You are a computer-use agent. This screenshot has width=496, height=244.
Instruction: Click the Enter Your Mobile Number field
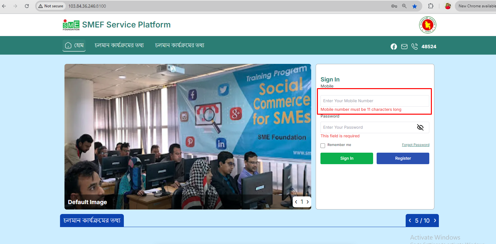coord(375,101)
